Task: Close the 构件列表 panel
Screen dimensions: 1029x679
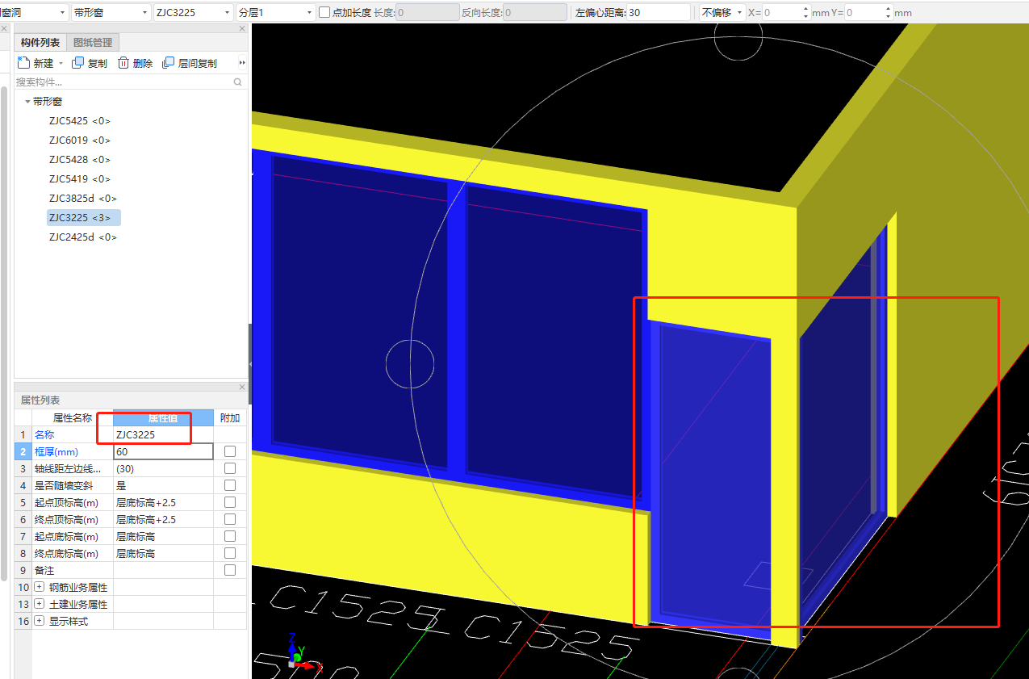Action: pyautogui.click(x=242, y=29)
